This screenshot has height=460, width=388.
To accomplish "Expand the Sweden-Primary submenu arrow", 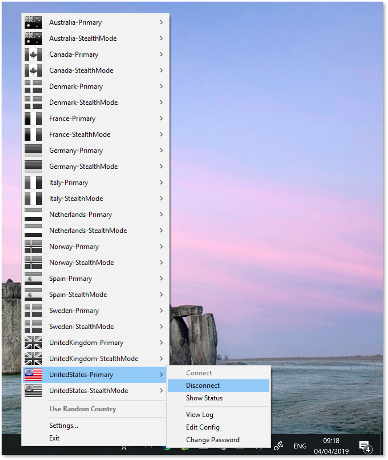I will [x=161, y=311].
